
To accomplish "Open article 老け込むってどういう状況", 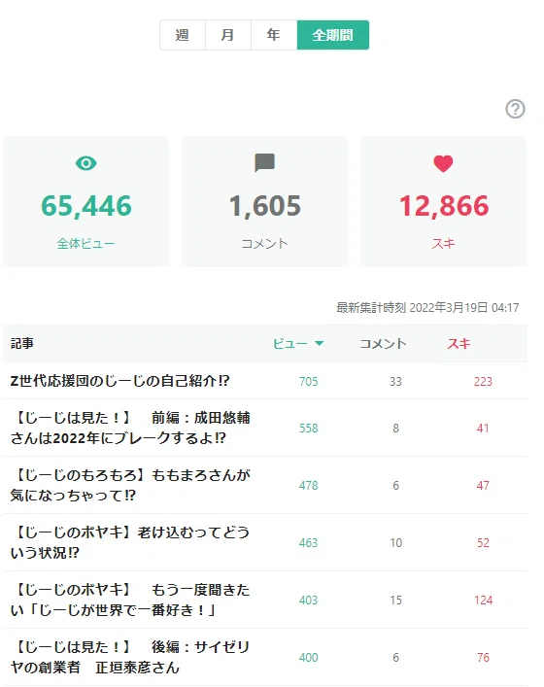I will pyautogui.click(x=130, y=542).
